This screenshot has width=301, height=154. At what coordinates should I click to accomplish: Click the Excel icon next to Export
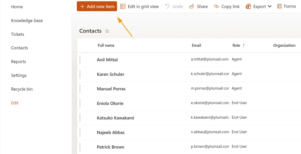point(248,6)
